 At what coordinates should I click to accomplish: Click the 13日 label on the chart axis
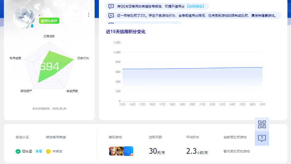[122, 104]
